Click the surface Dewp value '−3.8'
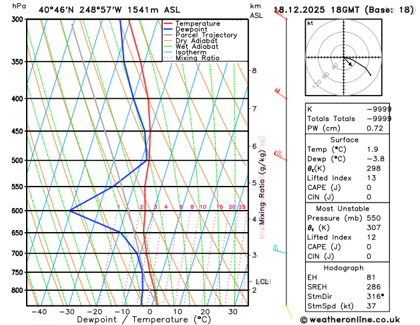 375,159
